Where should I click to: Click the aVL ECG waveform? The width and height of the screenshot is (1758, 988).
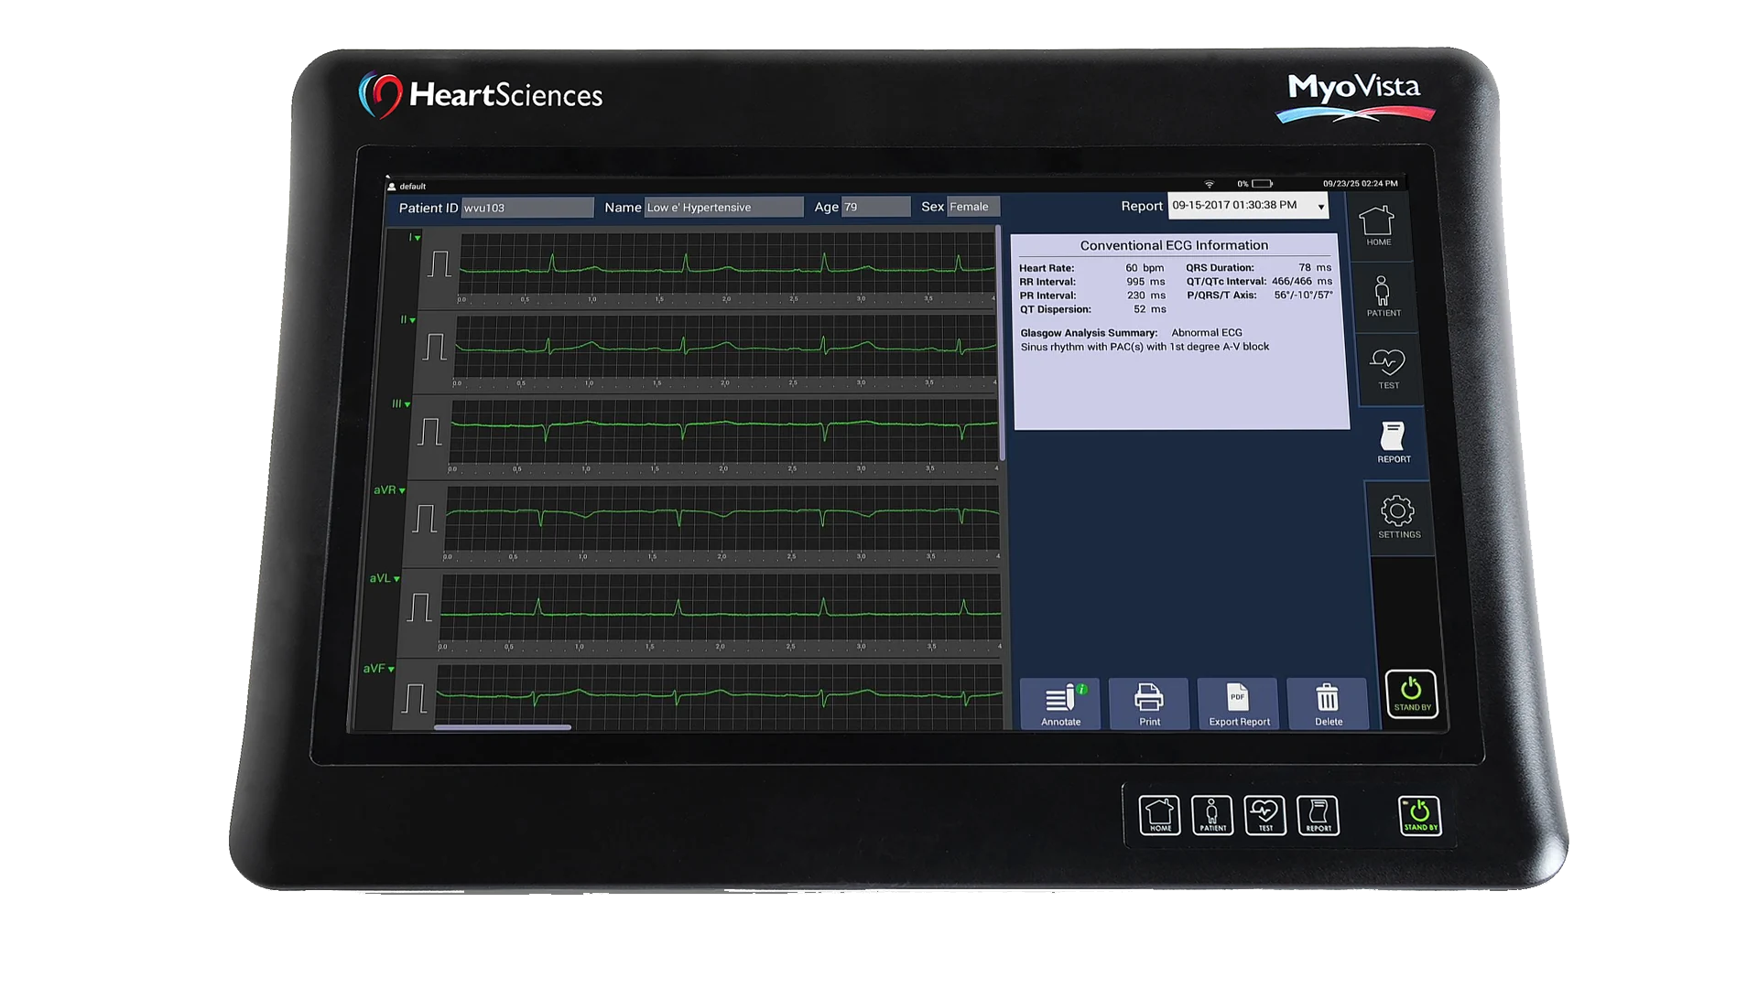click(x=721, y=607)
